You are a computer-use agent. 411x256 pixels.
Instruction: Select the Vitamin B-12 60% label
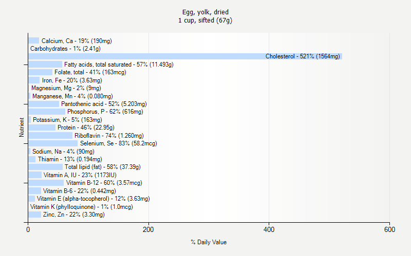coord(104,183)
